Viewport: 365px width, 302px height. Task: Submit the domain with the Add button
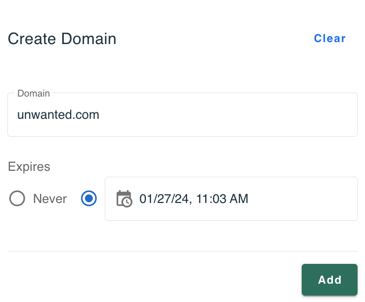(x=329, y=280)
